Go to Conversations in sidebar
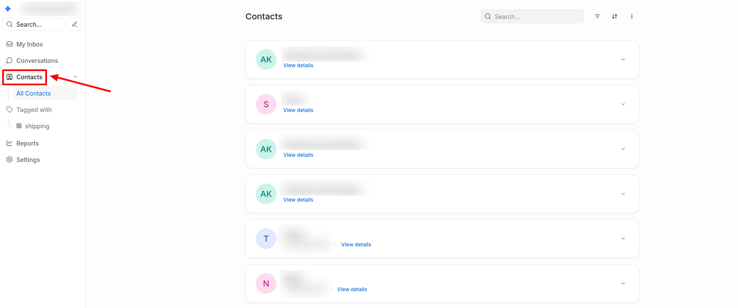The height and width of the screenshot is (308, 738). tap(37, 61)
